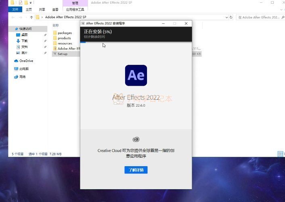Switch to the 查看 ribbon tab
Viewport: 285px width, 202px height.
click(55, 9)
